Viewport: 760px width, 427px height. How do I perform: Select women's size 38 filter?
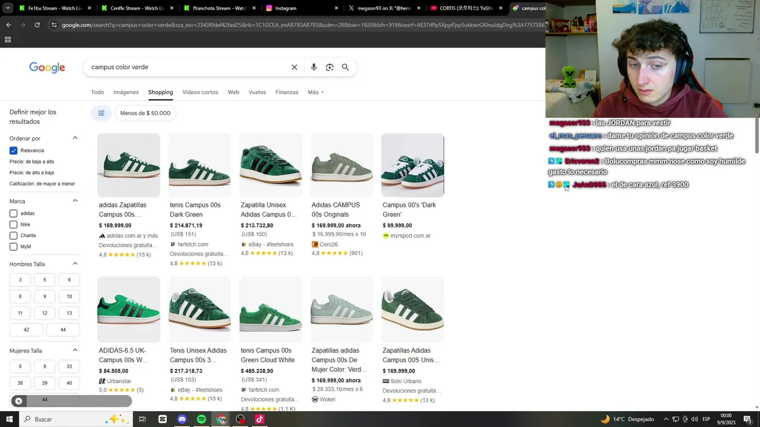tap(20, 383)
